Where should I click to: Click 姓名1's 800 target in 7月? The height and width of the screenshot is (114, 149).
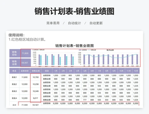[x=99, y=75]
